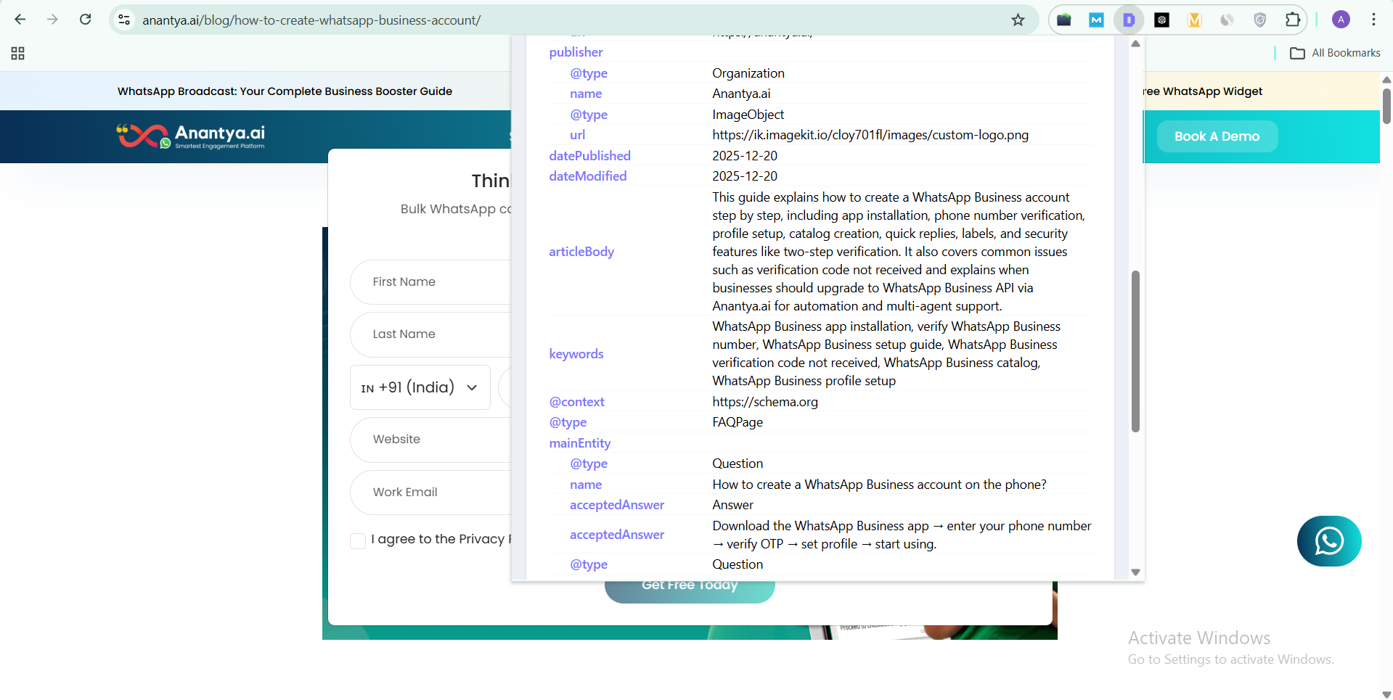1393x700 pixels.
Task: Reload the current page
Action: tap(85, 20)
